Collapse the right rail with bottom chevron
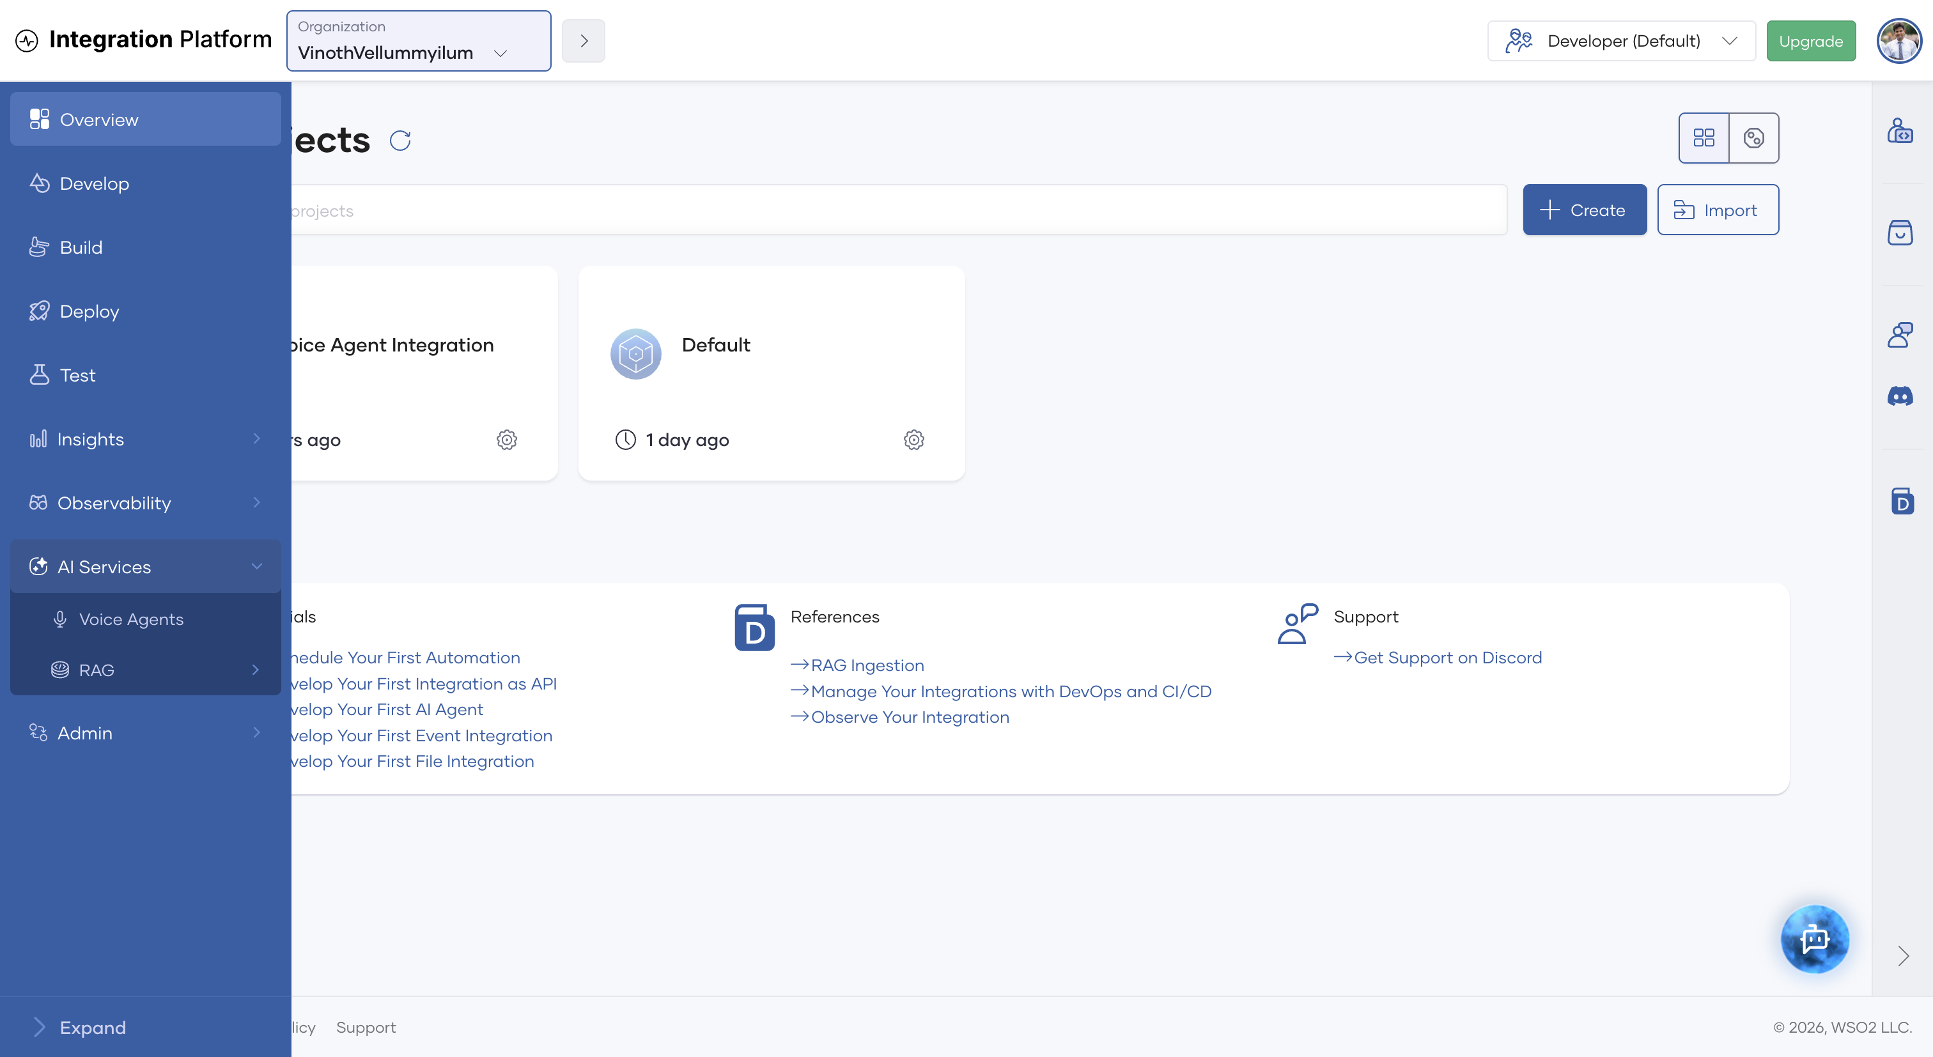The height and width of the screenshot is (1057, 1933). pyautogui.click(x=1903, y=956)
